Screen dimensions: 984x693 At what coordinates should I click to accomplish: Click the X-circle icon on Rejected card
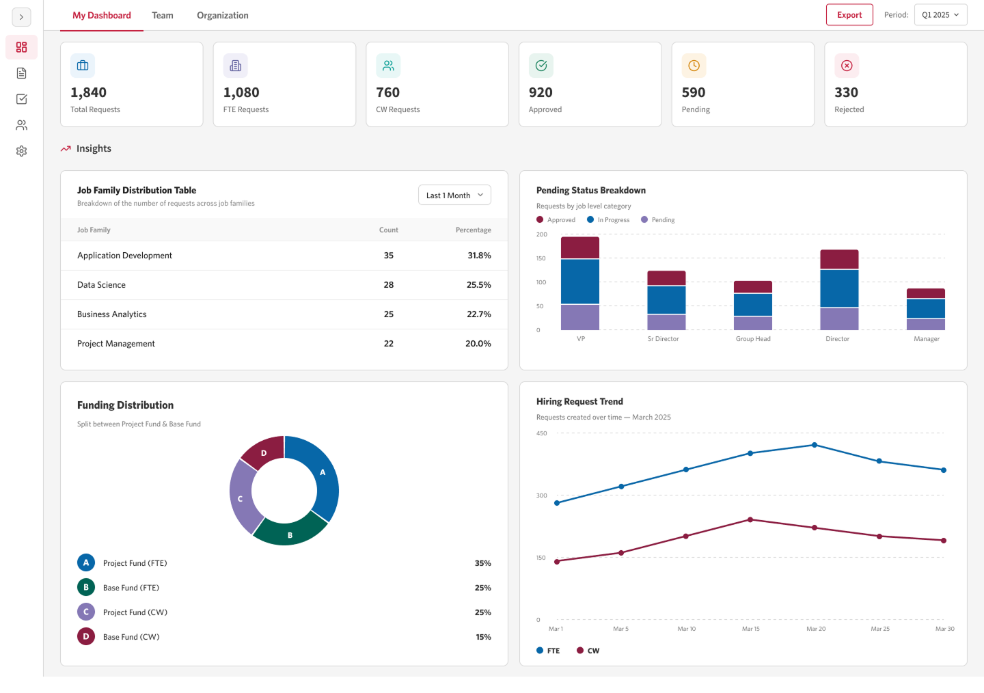pyautogui.click(x=847, y=66)
